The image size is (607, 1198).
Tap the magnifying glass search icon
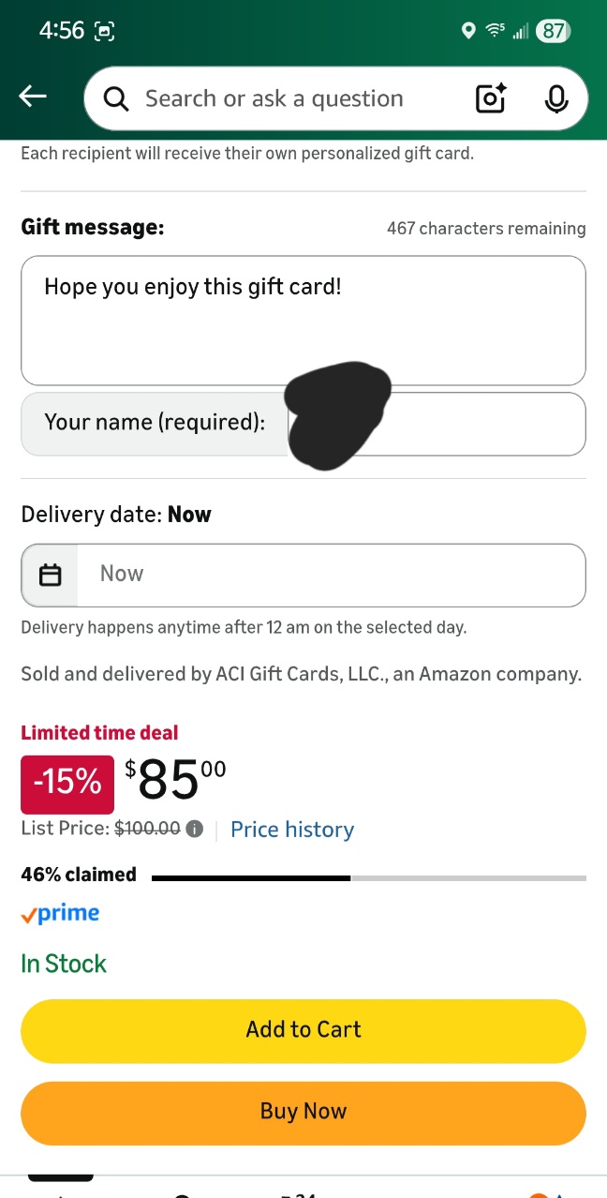[x=116, y=98]
